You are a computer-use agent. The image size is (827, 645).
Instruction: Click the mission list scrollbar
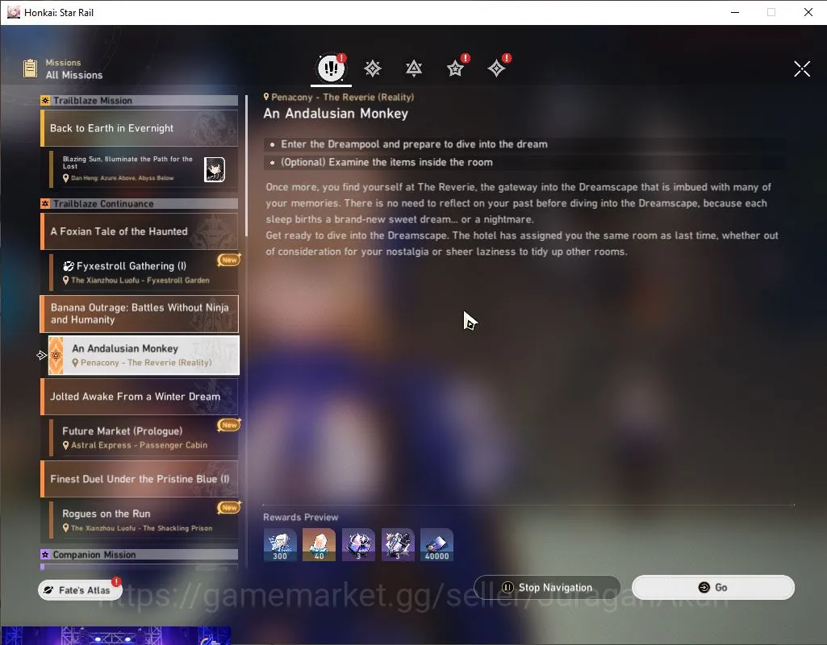(x=246, y=173)
